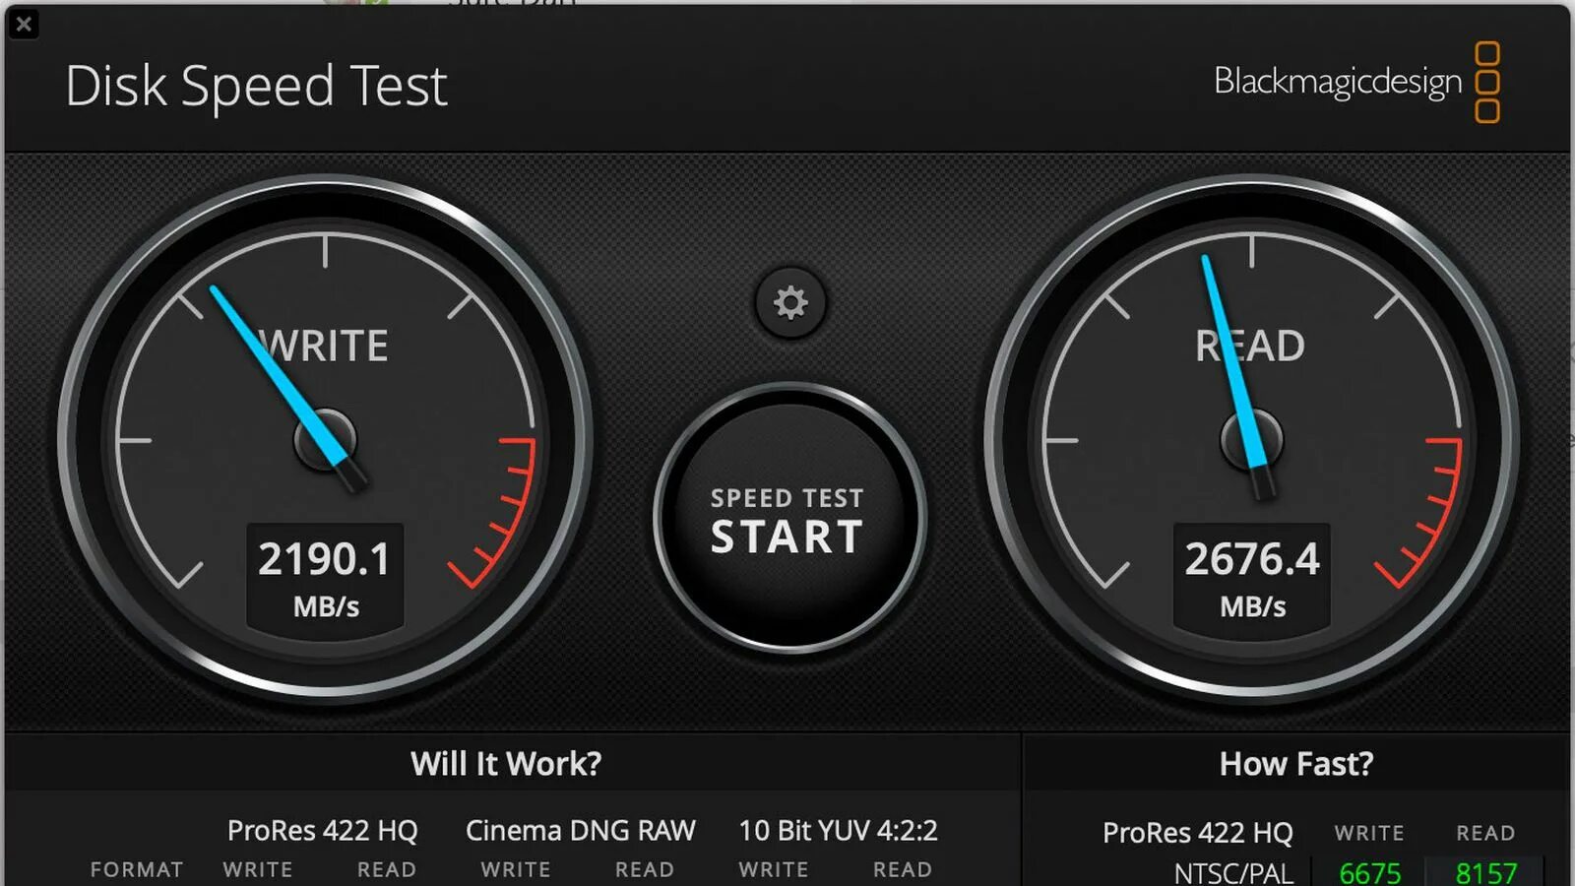The width and height of the screenshot is (1575, 886).
Task: Close the window with the X icon
Action: [25, 24]
